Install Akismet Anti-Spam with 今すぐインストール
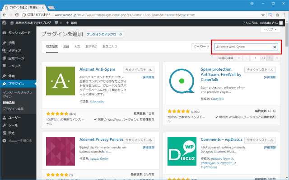 tap(139, 70)
